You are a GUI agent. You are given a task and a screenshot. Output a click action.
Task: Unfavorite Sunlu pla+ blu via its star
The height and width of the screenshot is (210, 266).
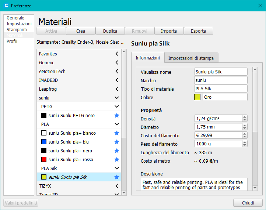coord(117,142)
